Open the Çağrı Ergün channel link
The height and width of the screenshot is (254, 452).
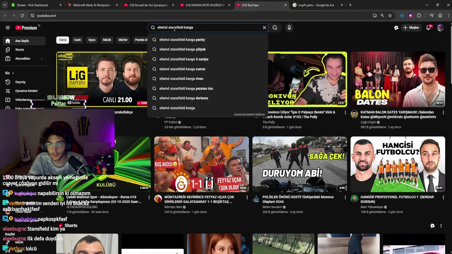point(368,122)
